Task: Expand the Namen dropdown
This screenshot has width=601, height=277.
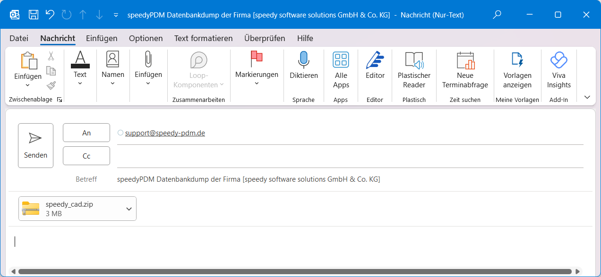Action: (113, 84)
